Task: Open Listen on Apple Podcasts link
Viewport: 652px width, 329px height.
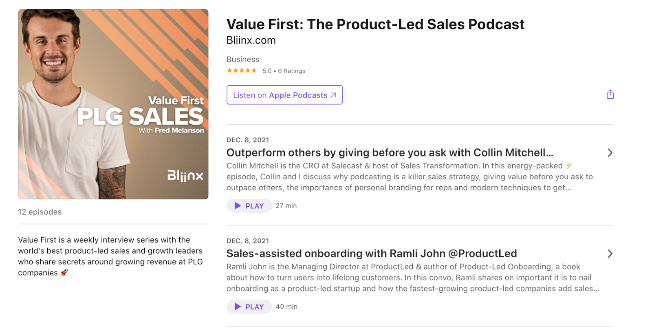Action: pos(280,95)
